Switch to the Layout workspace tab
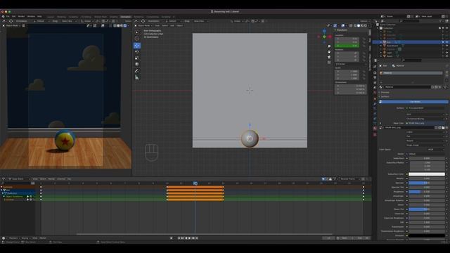The width and height of the screenshot is (450, 253). pos(51,17)
